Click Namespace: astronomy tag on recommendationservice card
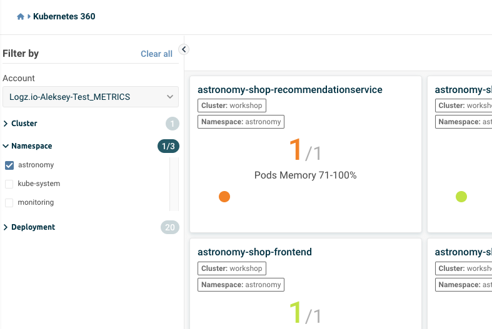The height and width of the screenshot is (329, 492). (x=241, y=122)
